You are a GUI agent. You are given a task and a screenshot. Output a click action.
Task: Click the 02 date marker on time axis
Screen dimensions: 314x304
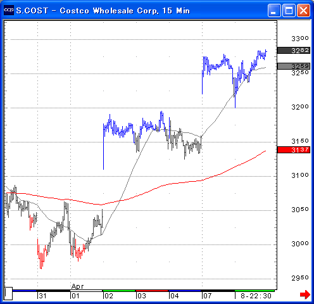109,296
